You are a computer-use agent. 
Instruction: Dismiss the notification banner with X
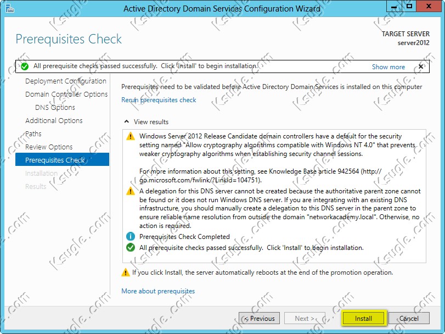421,66
